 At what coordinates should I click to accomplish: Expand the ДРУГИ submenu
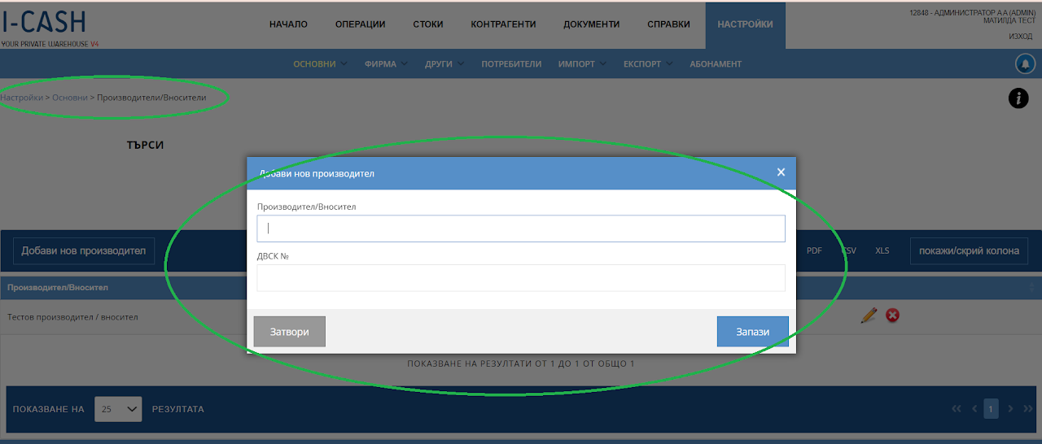click(x=444, y=64)
